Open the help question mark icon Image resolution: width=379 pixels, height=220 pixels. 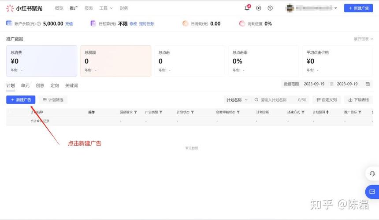click(x=270, y=8)
